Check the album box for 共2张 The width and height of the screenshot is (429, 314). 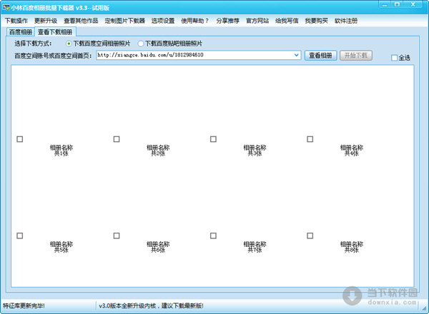tap(117, 139)
